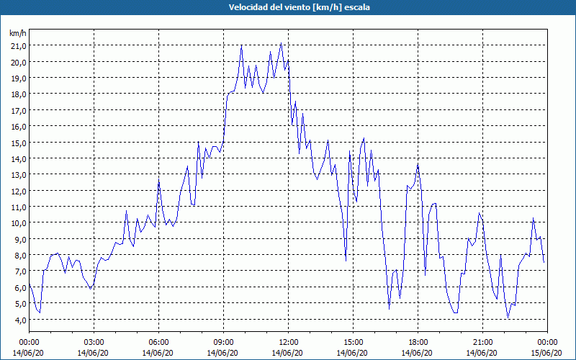Viewport: 576px width, 360px height.
Task: Select the 15,0 y-axis value
Action: point(19,143)
